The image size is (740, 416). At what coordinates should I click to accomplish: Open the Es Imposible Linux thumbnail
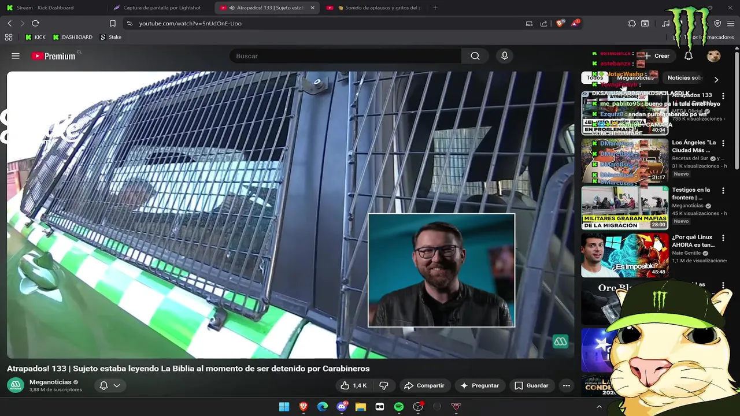(624, 255)
